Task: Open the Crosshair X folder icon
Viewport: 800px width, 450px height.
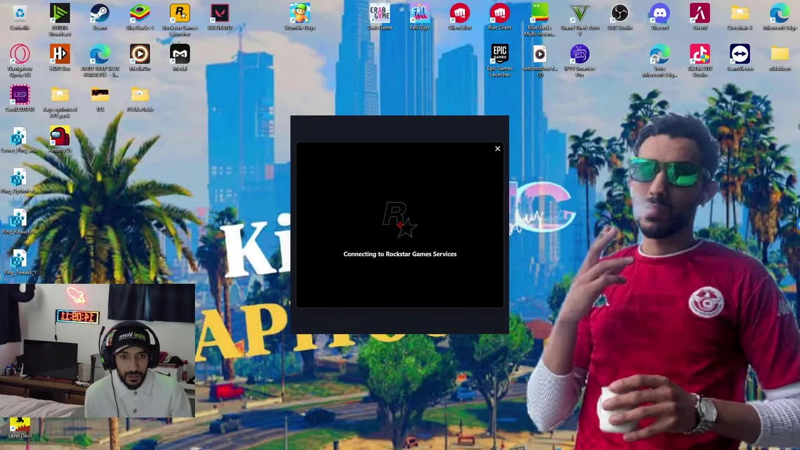Action: (x=740, y=17)
